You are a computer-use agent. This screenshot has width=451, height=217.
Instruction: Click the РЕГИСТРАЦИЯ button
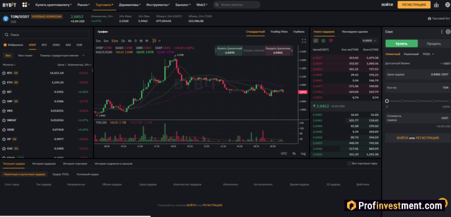pyautogui.click(x=414, y=5)
